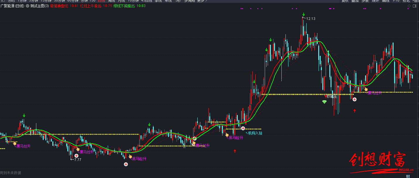Open the 多周期 multi-period view

coord(189,1)
